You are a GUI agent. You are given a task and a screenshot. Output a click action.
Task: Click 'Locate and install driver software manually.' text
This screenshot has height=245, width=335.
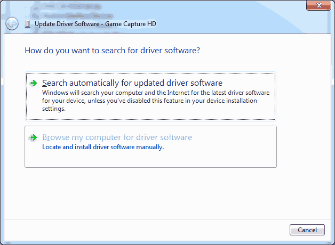103,147
